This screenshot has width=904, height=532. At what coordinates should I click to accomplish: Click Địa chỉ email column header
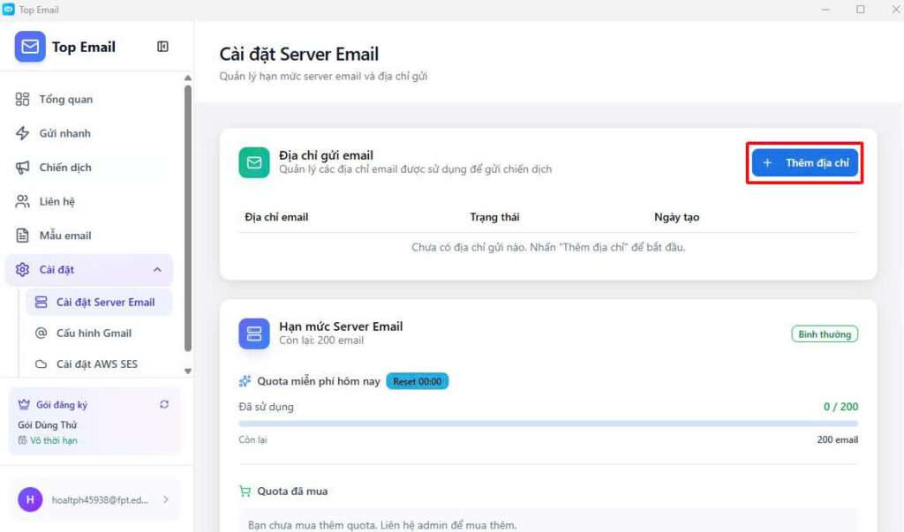276,217
